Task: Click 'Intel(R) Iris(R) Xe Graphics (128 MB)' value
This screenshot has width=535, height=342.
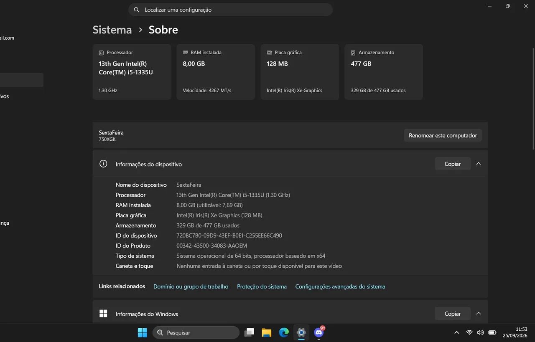Action: pyautogui.click(x=219, y=215)
